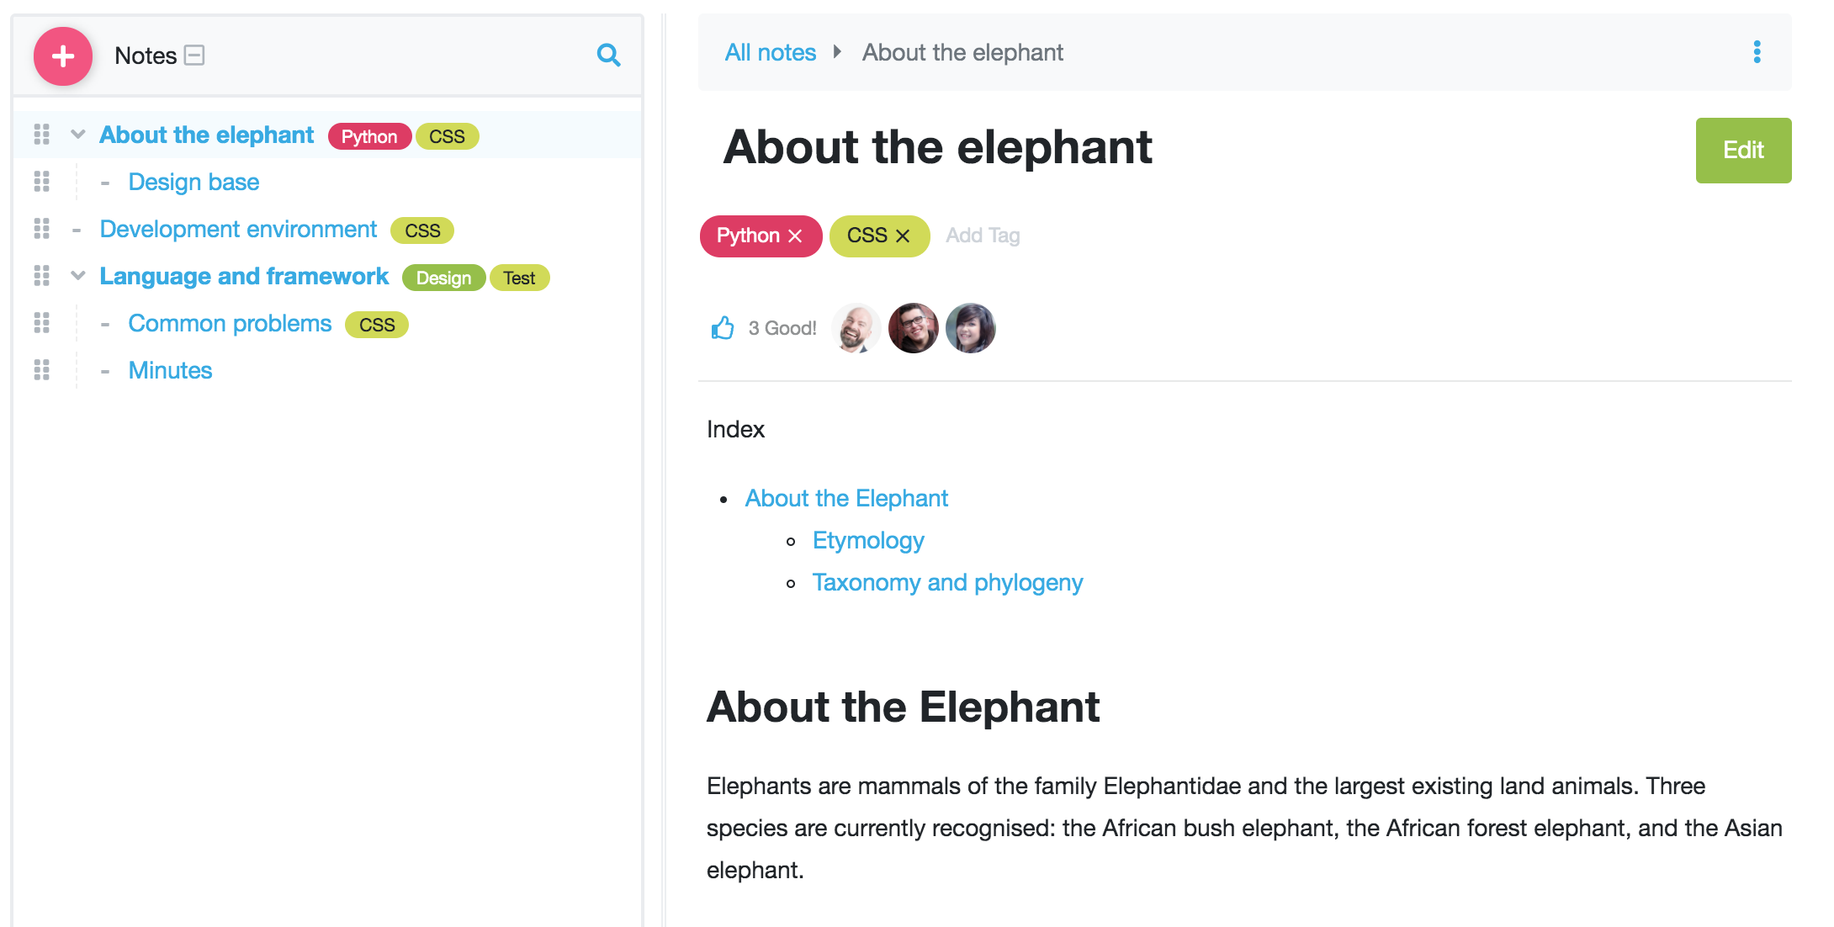Open note search with the magnifier icon
The image size is (1834, 927).
(608, 56)
